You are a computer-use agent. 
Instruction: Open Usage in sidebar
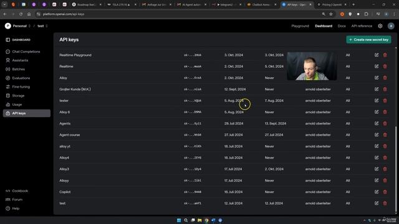(26, 105)
